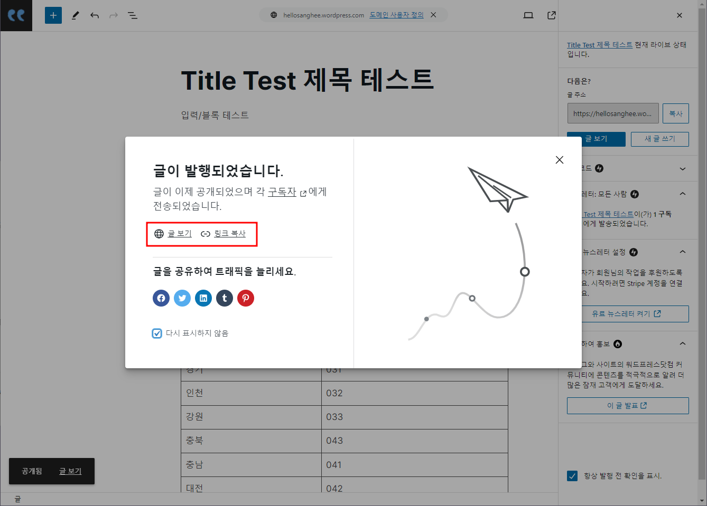The height and width of the screenshot is (506, 707).
Task: Share post on Twitter
Action: click(x=182, y=298)
